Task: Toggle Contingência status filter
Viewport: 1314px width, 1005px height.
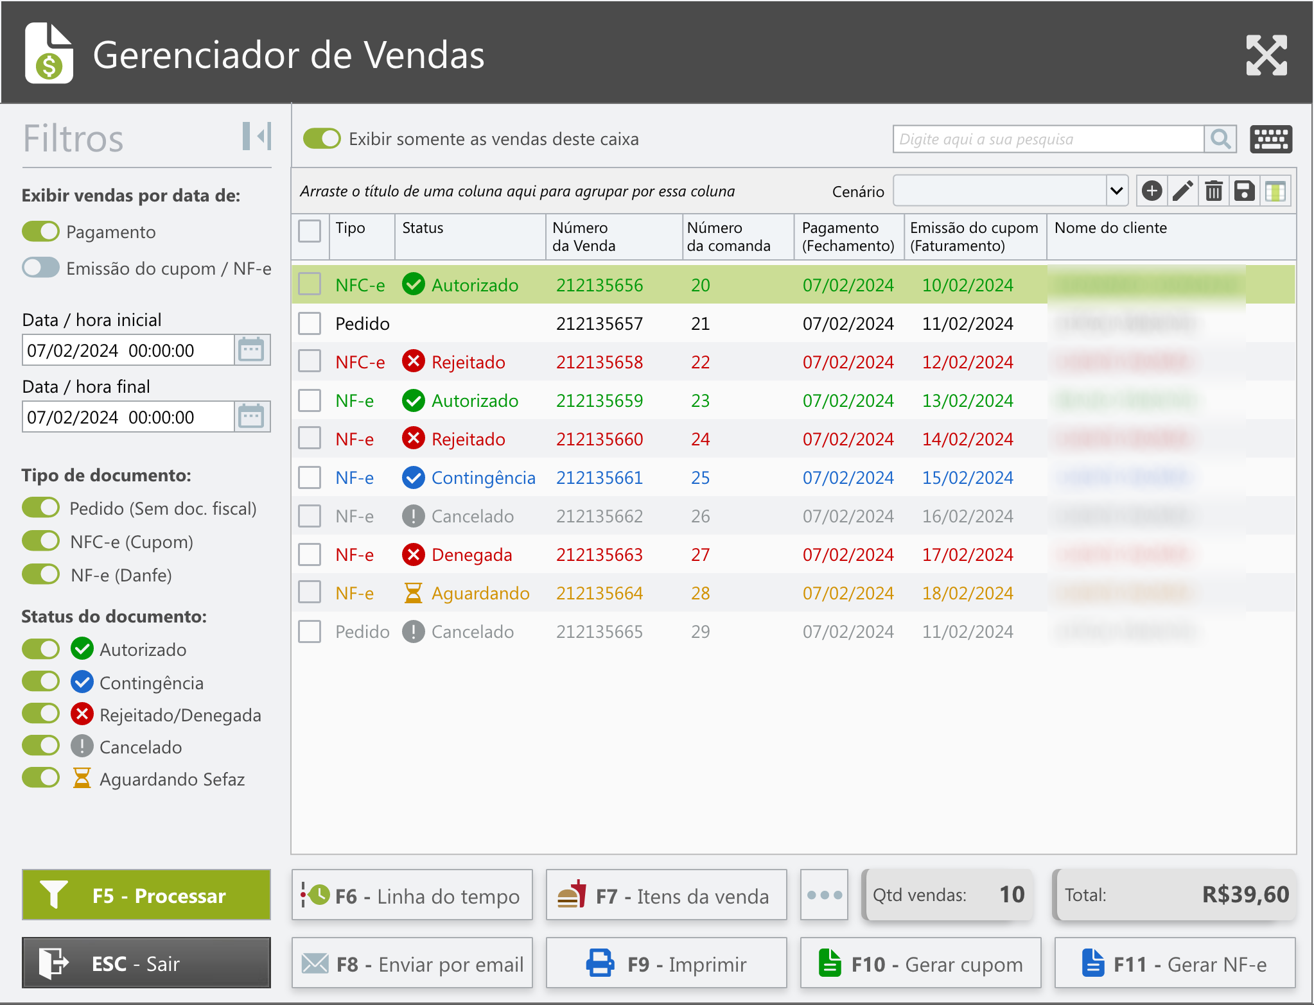Action: point(40,682)
